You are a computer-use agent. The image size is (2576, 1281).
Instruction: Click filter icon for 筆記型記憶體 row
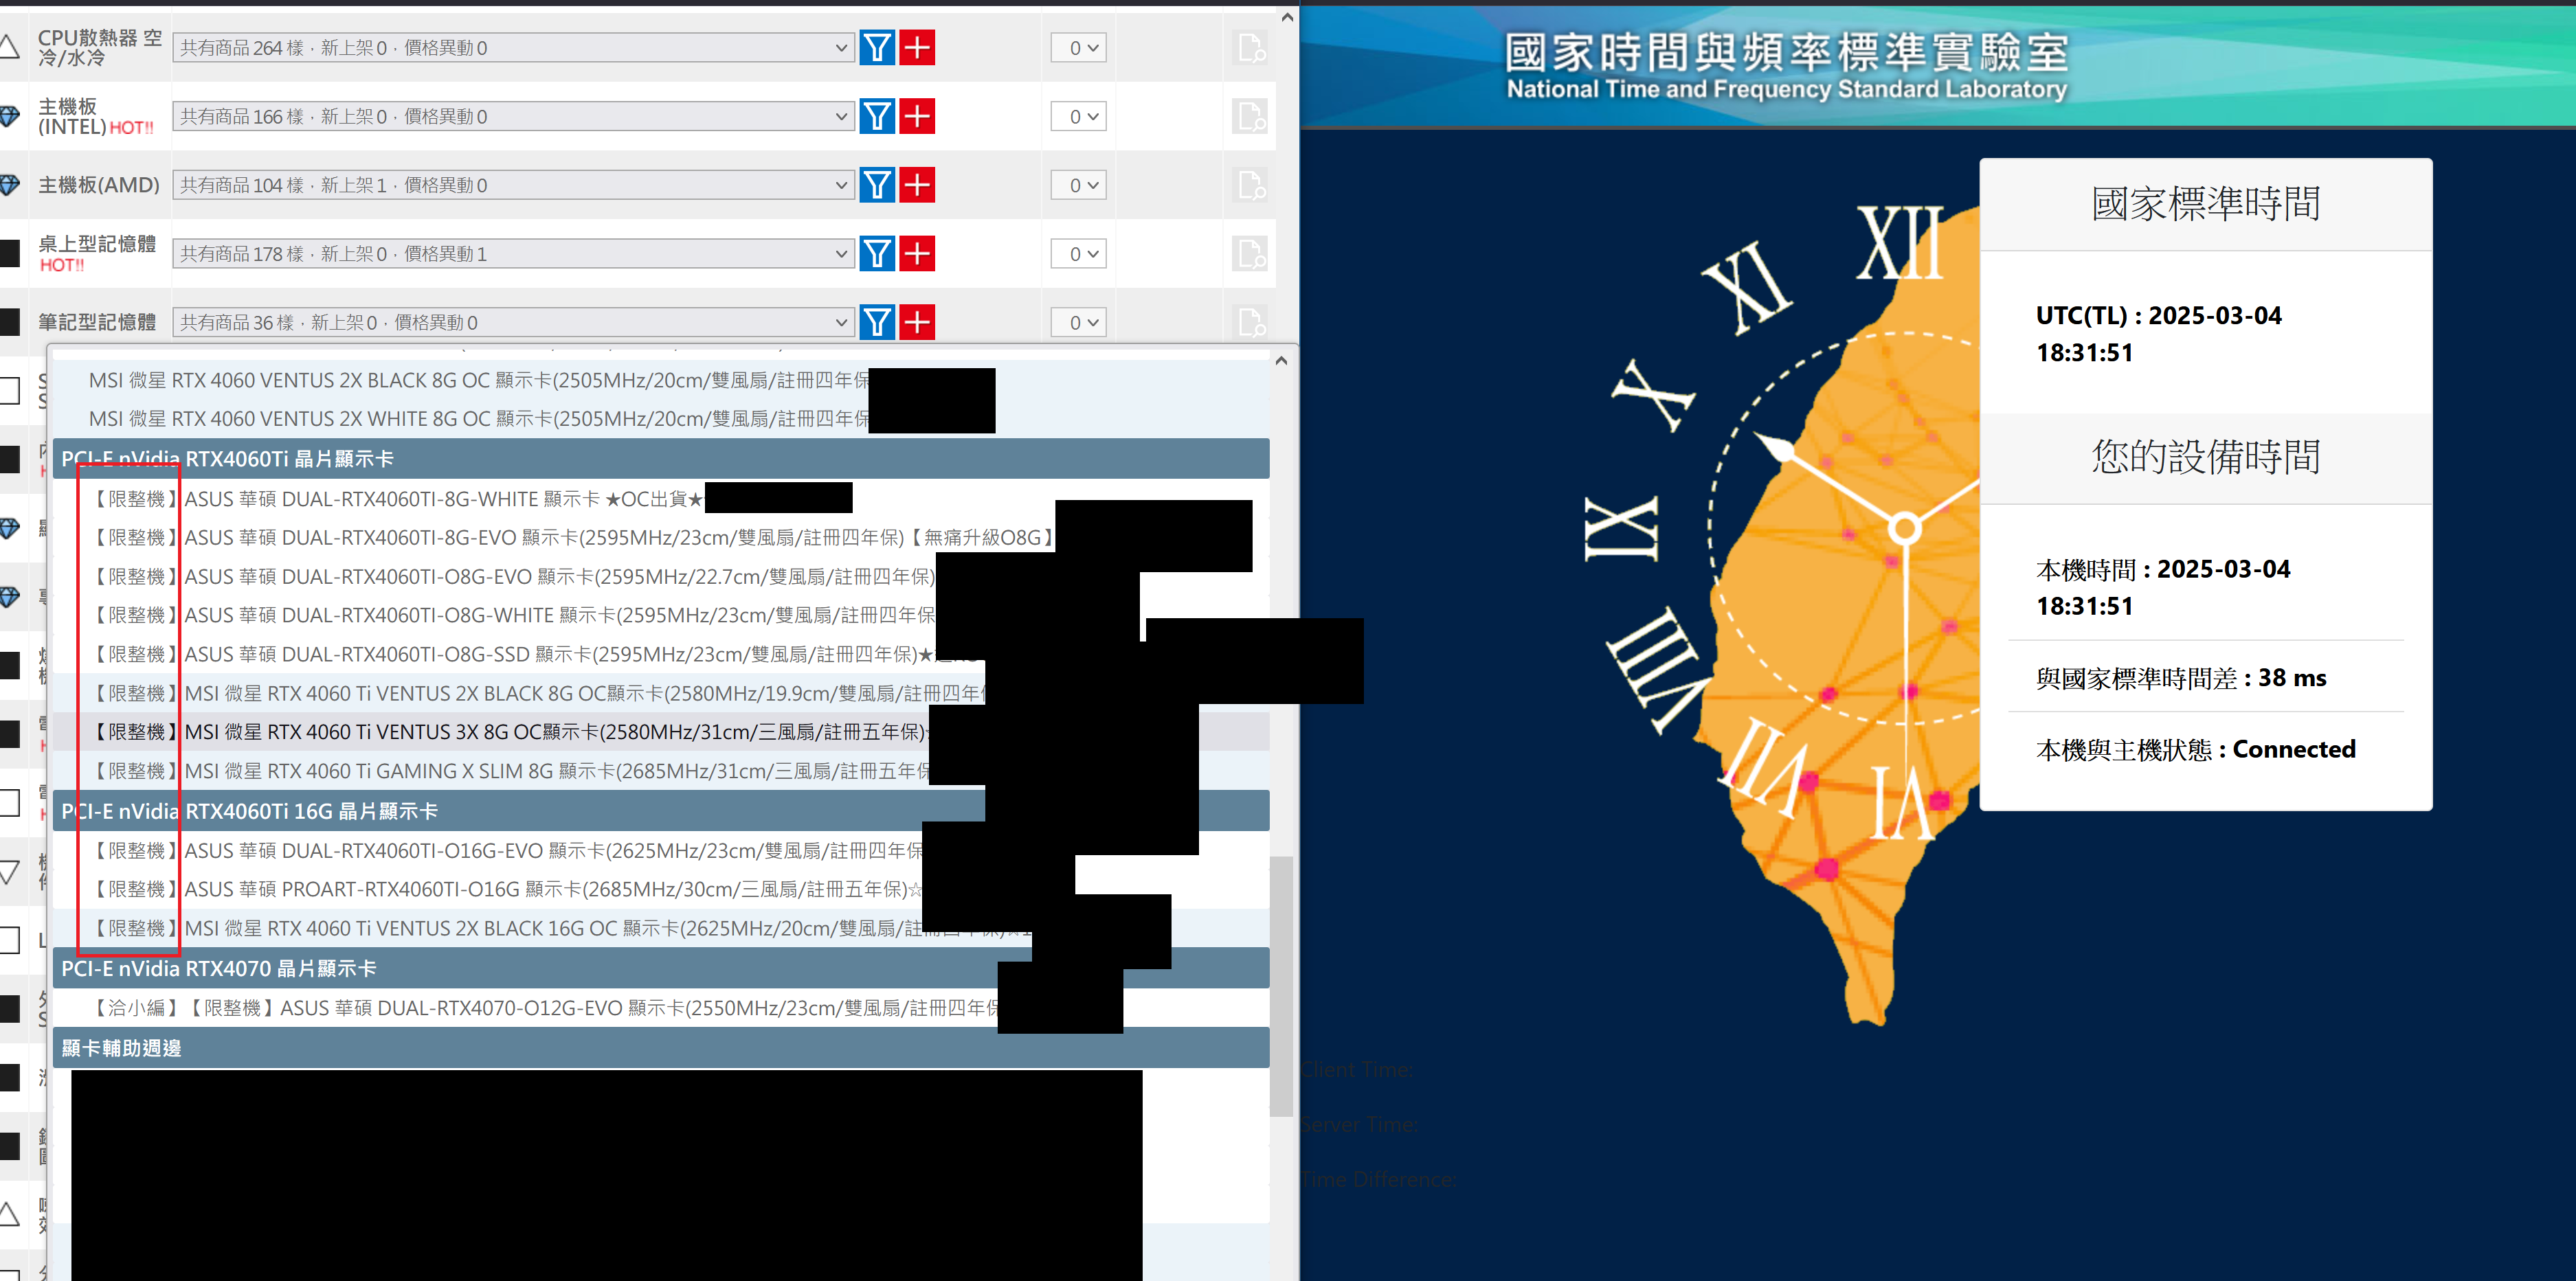[x=877, y=322]
